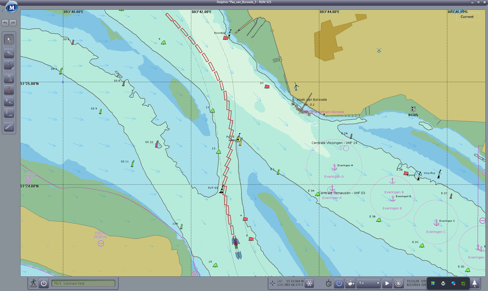This screenshot has width=488, height=291.
Task: Open the 1x playback speed dropdown
Action: click(x=369, y=283)
